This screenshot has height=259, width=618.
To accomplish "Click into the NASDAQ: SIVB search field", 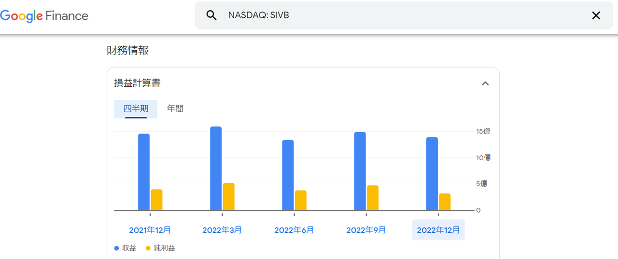I will coord(386,15).
